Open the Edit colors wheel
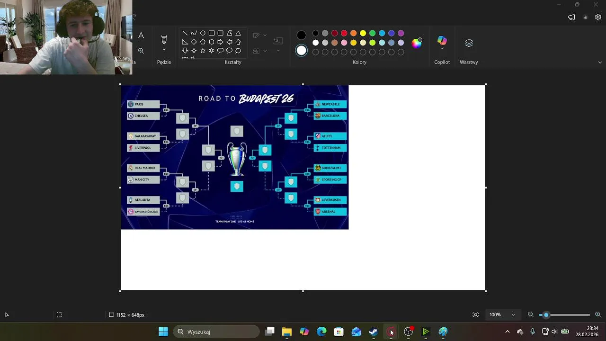The width and height of the screenshot is (606, 341). click(x=417, y=43)
